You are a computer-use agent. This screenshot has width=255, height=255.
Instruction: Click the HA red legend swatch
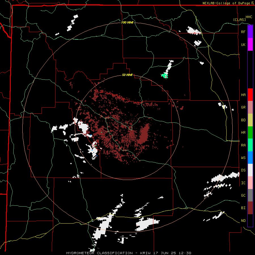coord(250,95)
